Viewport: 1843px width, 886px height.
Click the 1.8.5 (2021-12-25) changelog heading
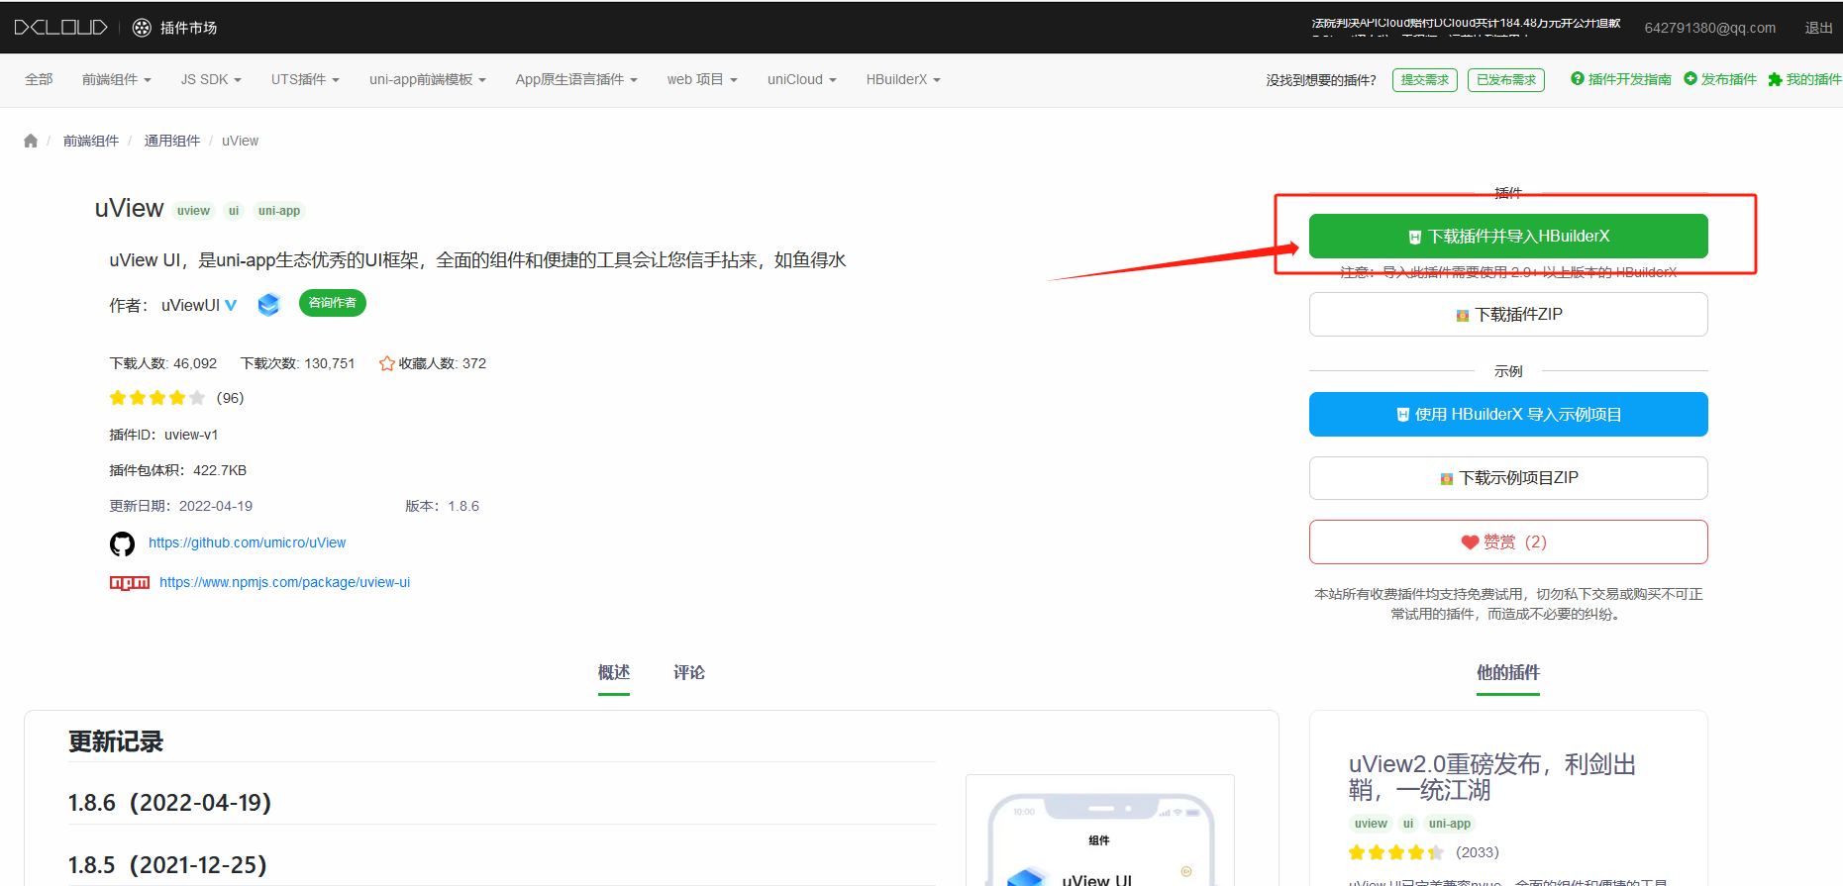click(167, 865)
